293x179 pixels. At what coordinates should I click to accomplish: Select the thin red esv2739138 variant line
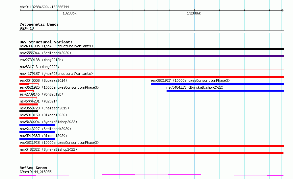[x=151, y=63]
